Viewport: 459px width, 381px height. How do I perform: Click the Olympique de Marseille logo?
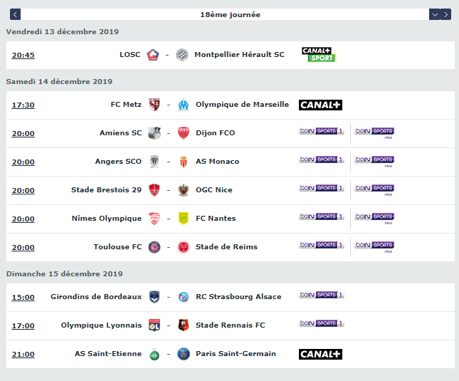(184, 105)
